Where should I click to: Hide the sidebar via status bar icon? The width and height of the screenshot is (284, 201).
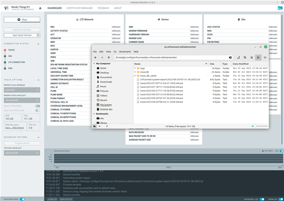pyautogui.click(x=106, y=126)
